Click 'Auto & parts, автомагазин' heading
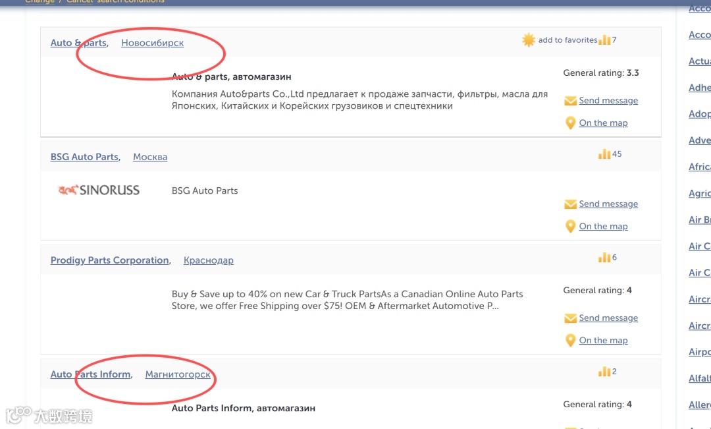This screenshot has height=429, width=711. (x=231, y=76)
